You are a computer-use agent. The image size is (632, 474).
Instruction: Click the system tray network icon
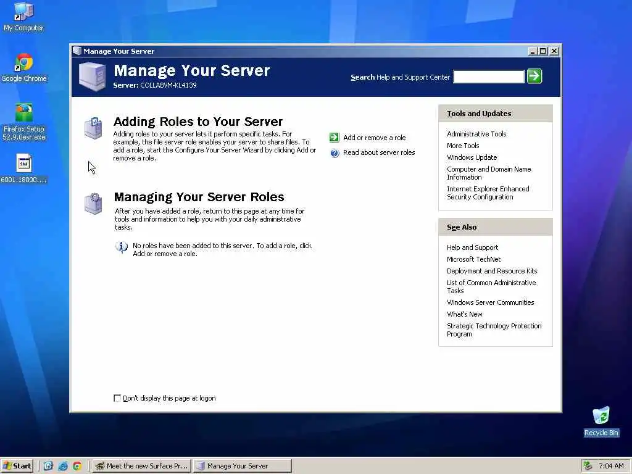click(x=588, y=466)
